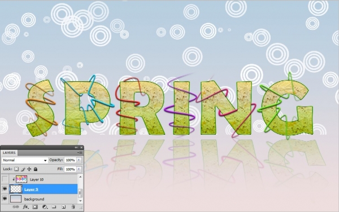The height and width of the screenshot is (212, 339).
Task: Click layer list scroll up arrow
Action: pos(80,177)
